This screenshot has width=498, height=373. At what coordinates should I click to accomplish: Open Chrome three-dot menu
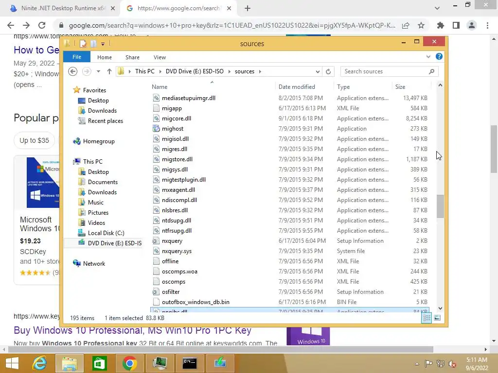click(487, 25)
